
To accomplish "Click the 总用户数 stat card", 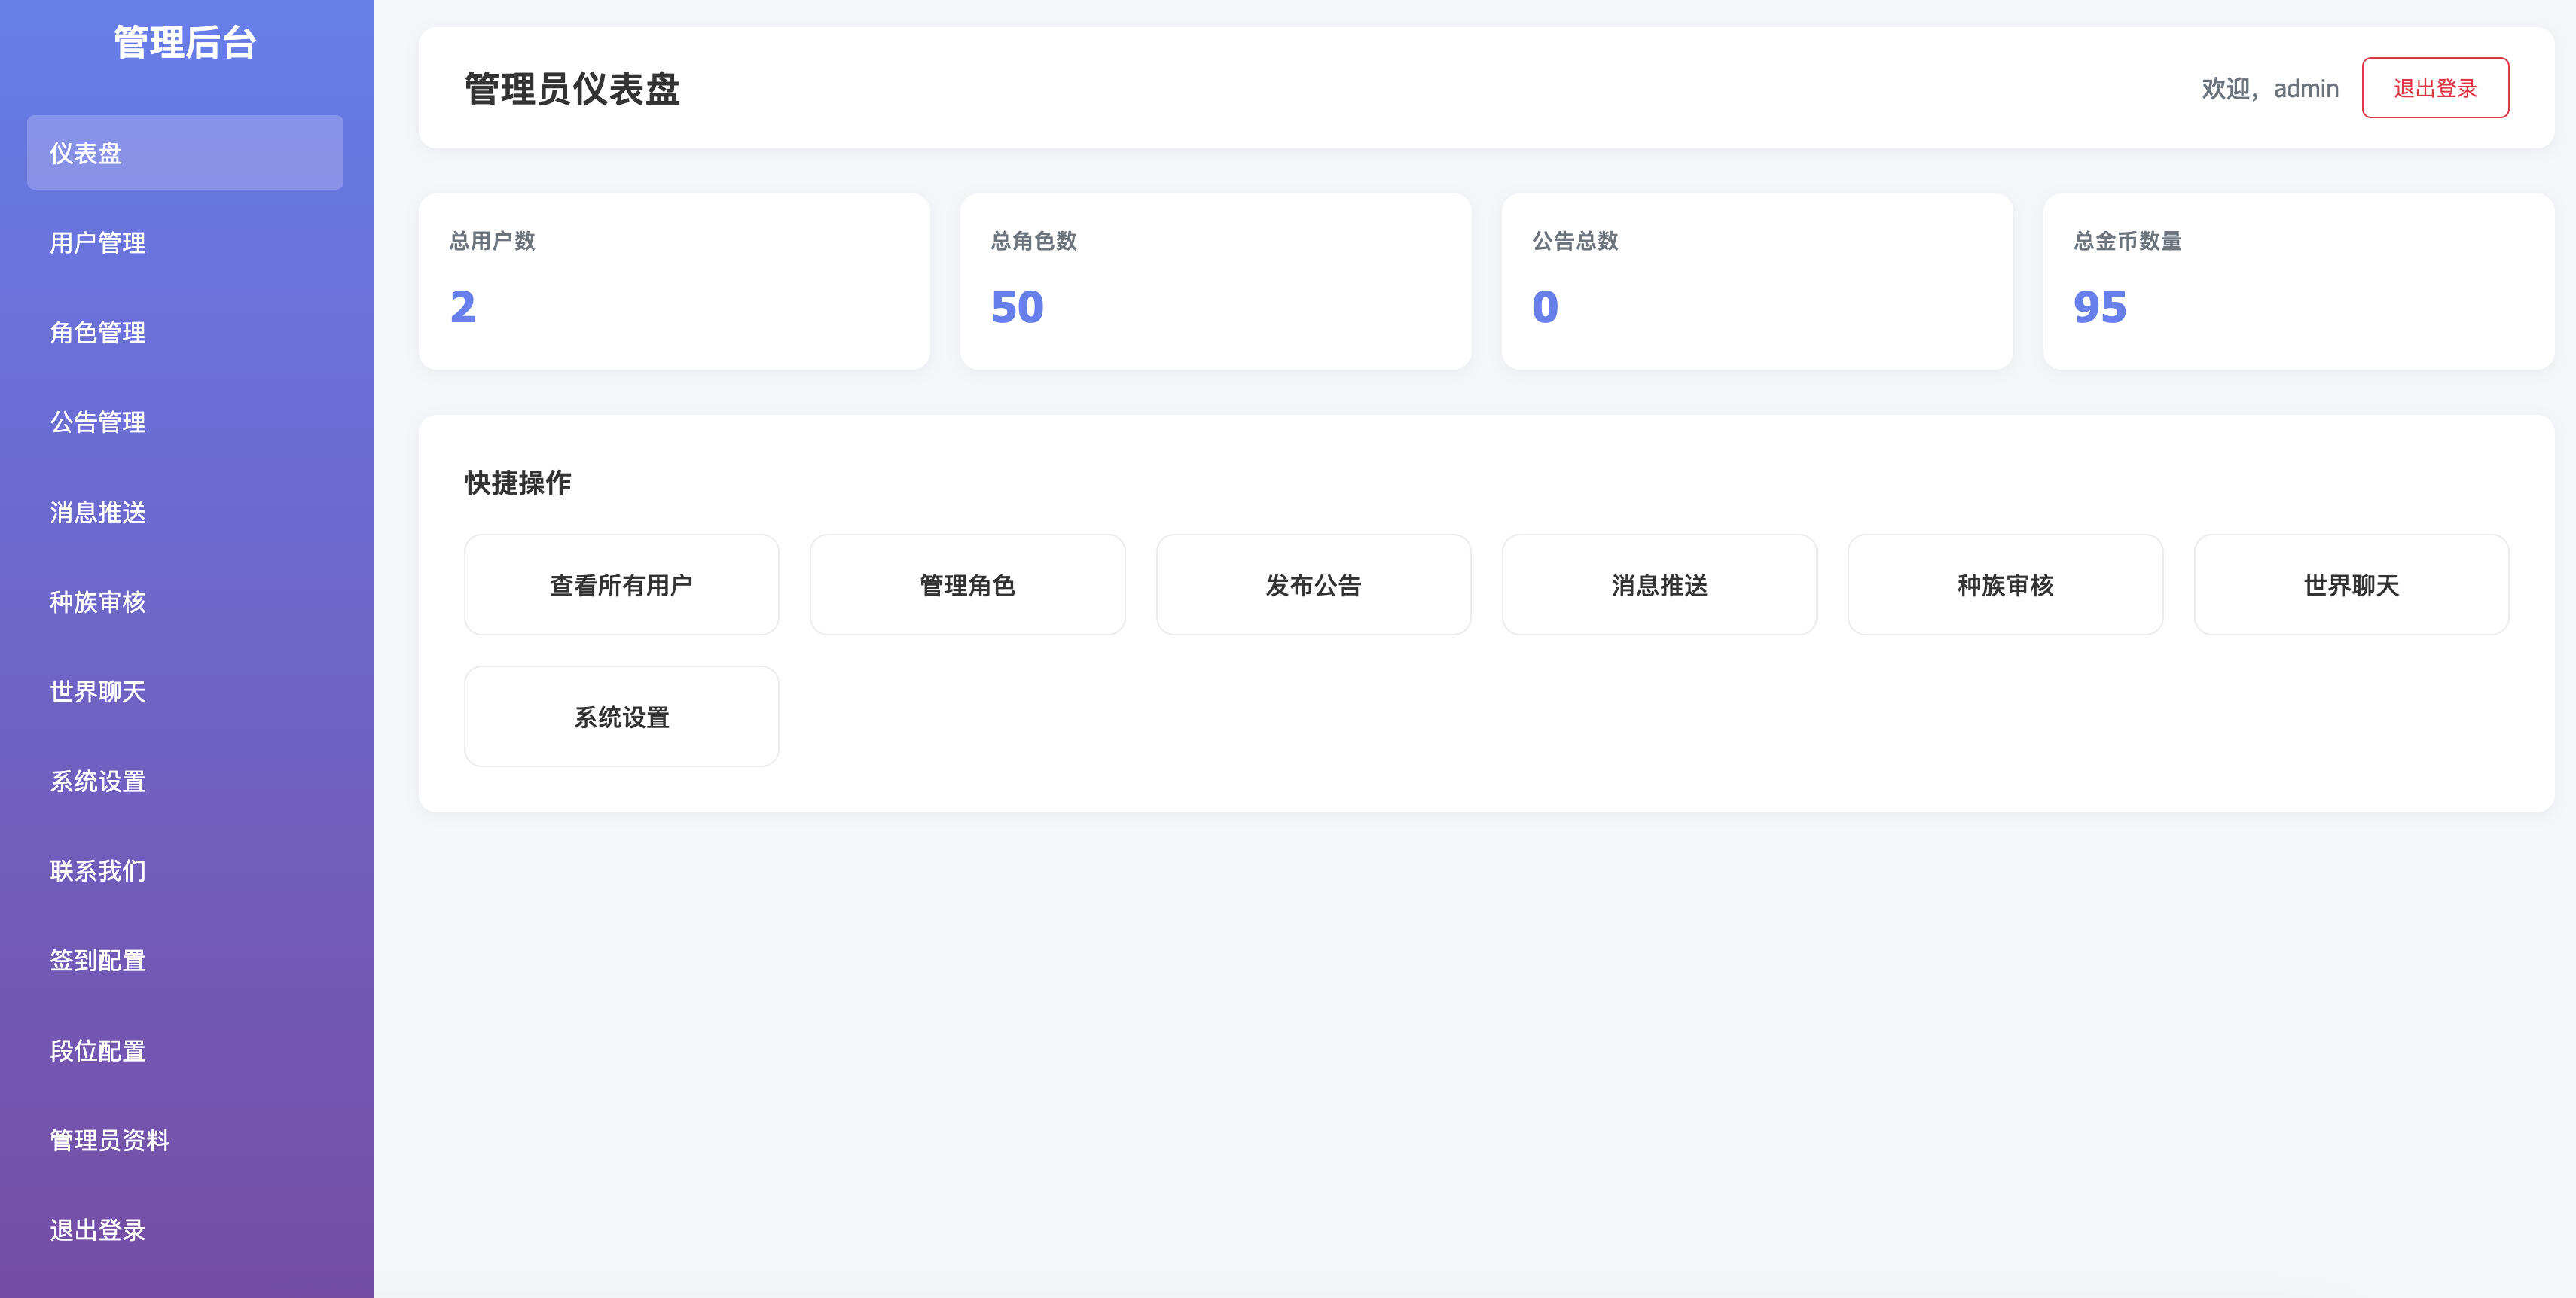I will 675,281.
